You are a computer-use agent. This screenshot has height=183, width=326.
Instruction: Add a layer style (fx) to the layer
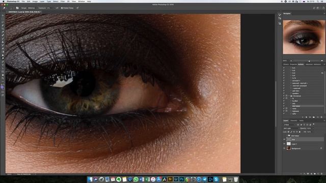click(305, 174)
